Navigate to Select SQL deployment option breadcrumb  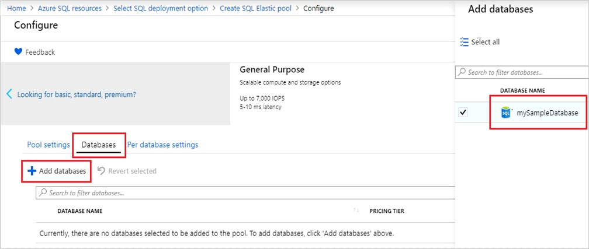point(161,8)
